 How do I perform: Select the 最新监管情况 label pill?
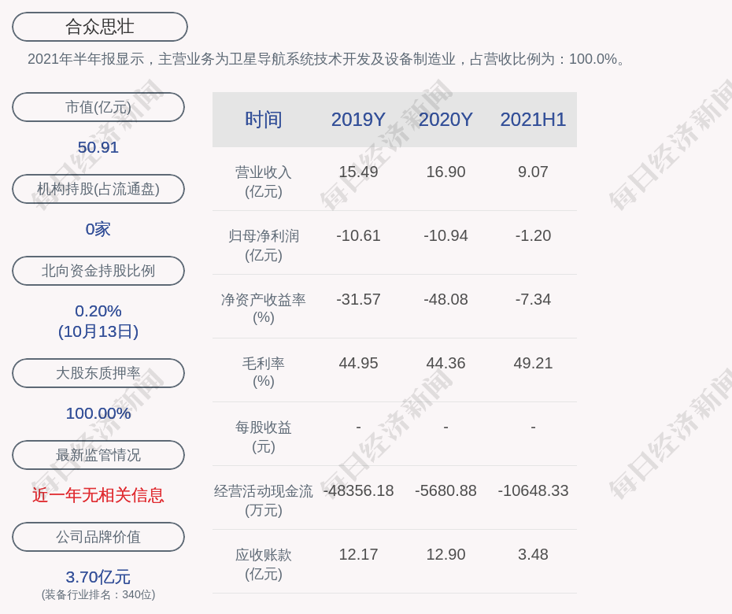point(98,455)
